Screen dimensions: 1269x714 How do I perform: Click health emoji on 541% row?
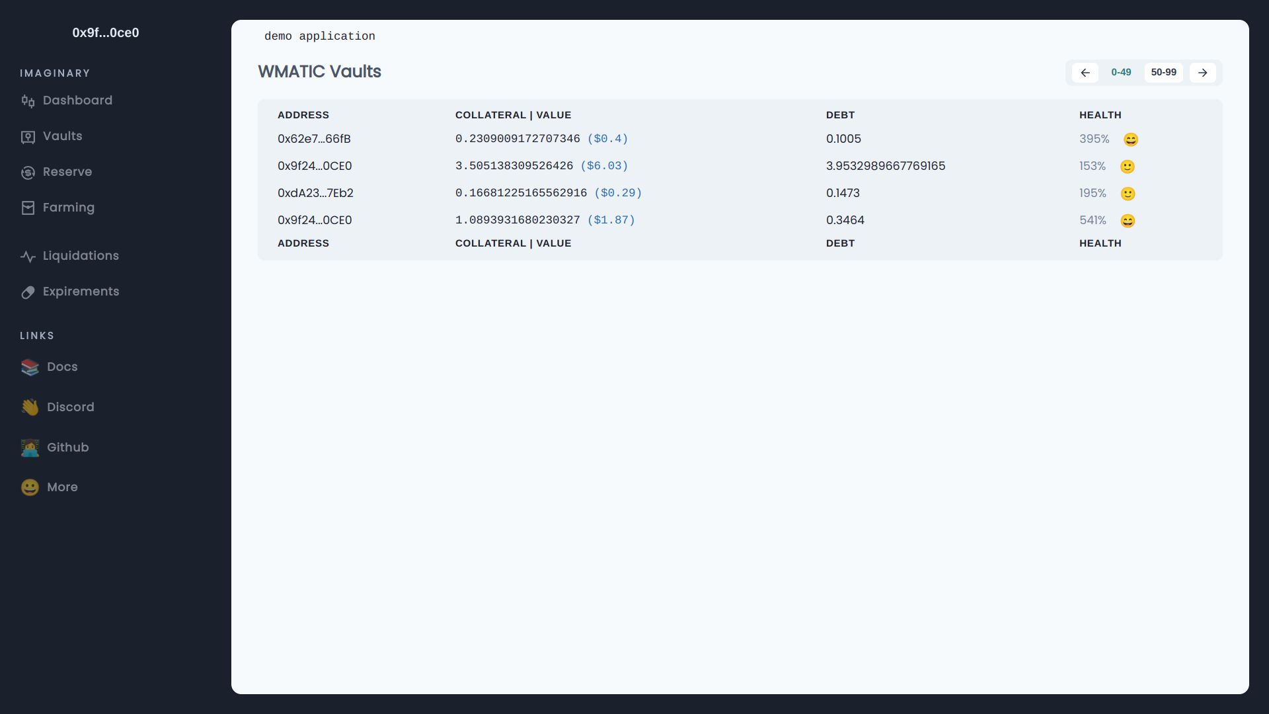1128,221
